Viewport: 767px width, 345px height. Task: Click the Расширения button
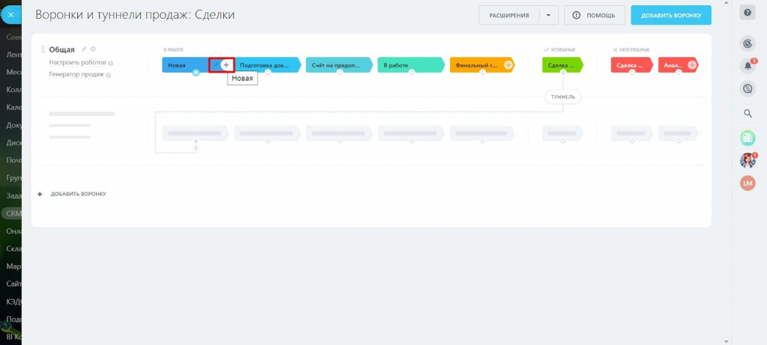click(x=509, y=15)
